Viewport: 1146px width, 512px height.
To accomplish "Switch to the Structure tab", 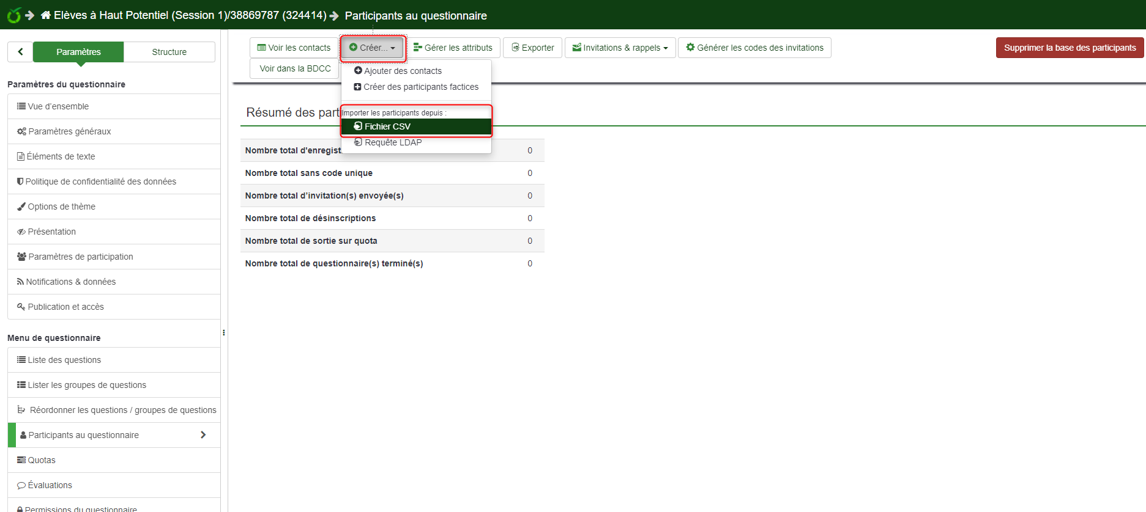I will tap(169, 52).
